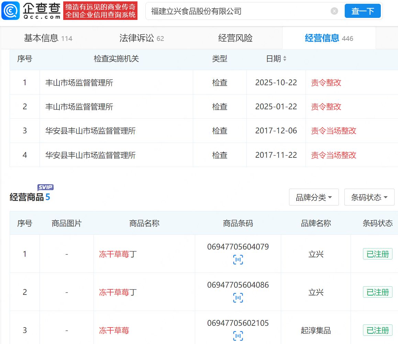Open the 冻干草莓 product link in row 3

coord(114,331)
